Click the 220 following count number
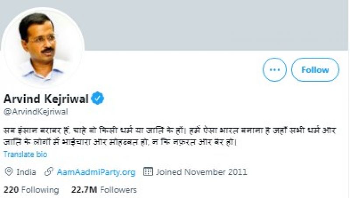The height and width of the screenshot is (198, 350). [x=10, y=190]
